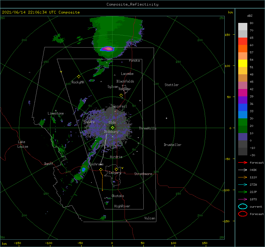Screen dimensions: 265x247
Task: Pick the light gray 70-80 dBZ swatch
Action: (x=243, y=27)
